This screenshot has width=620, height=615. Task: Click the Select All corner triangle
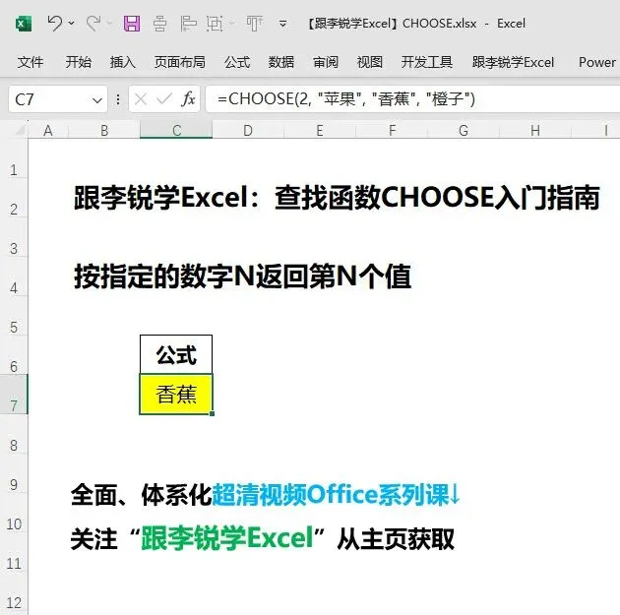[19, 130]
